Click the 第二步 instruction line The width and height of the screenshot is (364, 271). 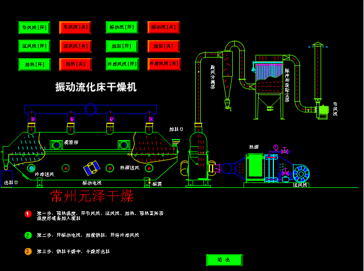(x=88, y=235)
